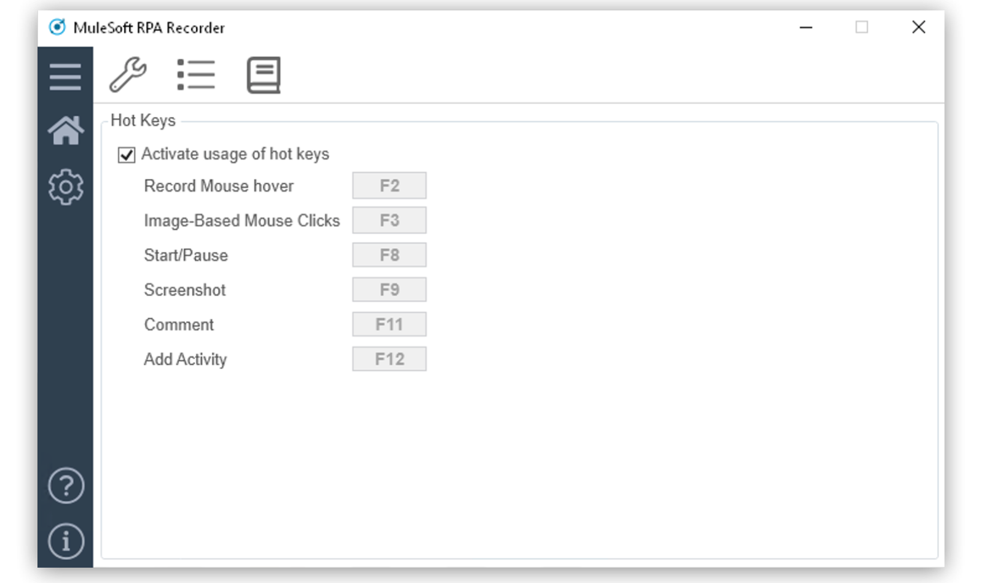982x583 pixels.
Task: Click the Screenshot F9 hotkey field
Action: click(x=389, y=289)
